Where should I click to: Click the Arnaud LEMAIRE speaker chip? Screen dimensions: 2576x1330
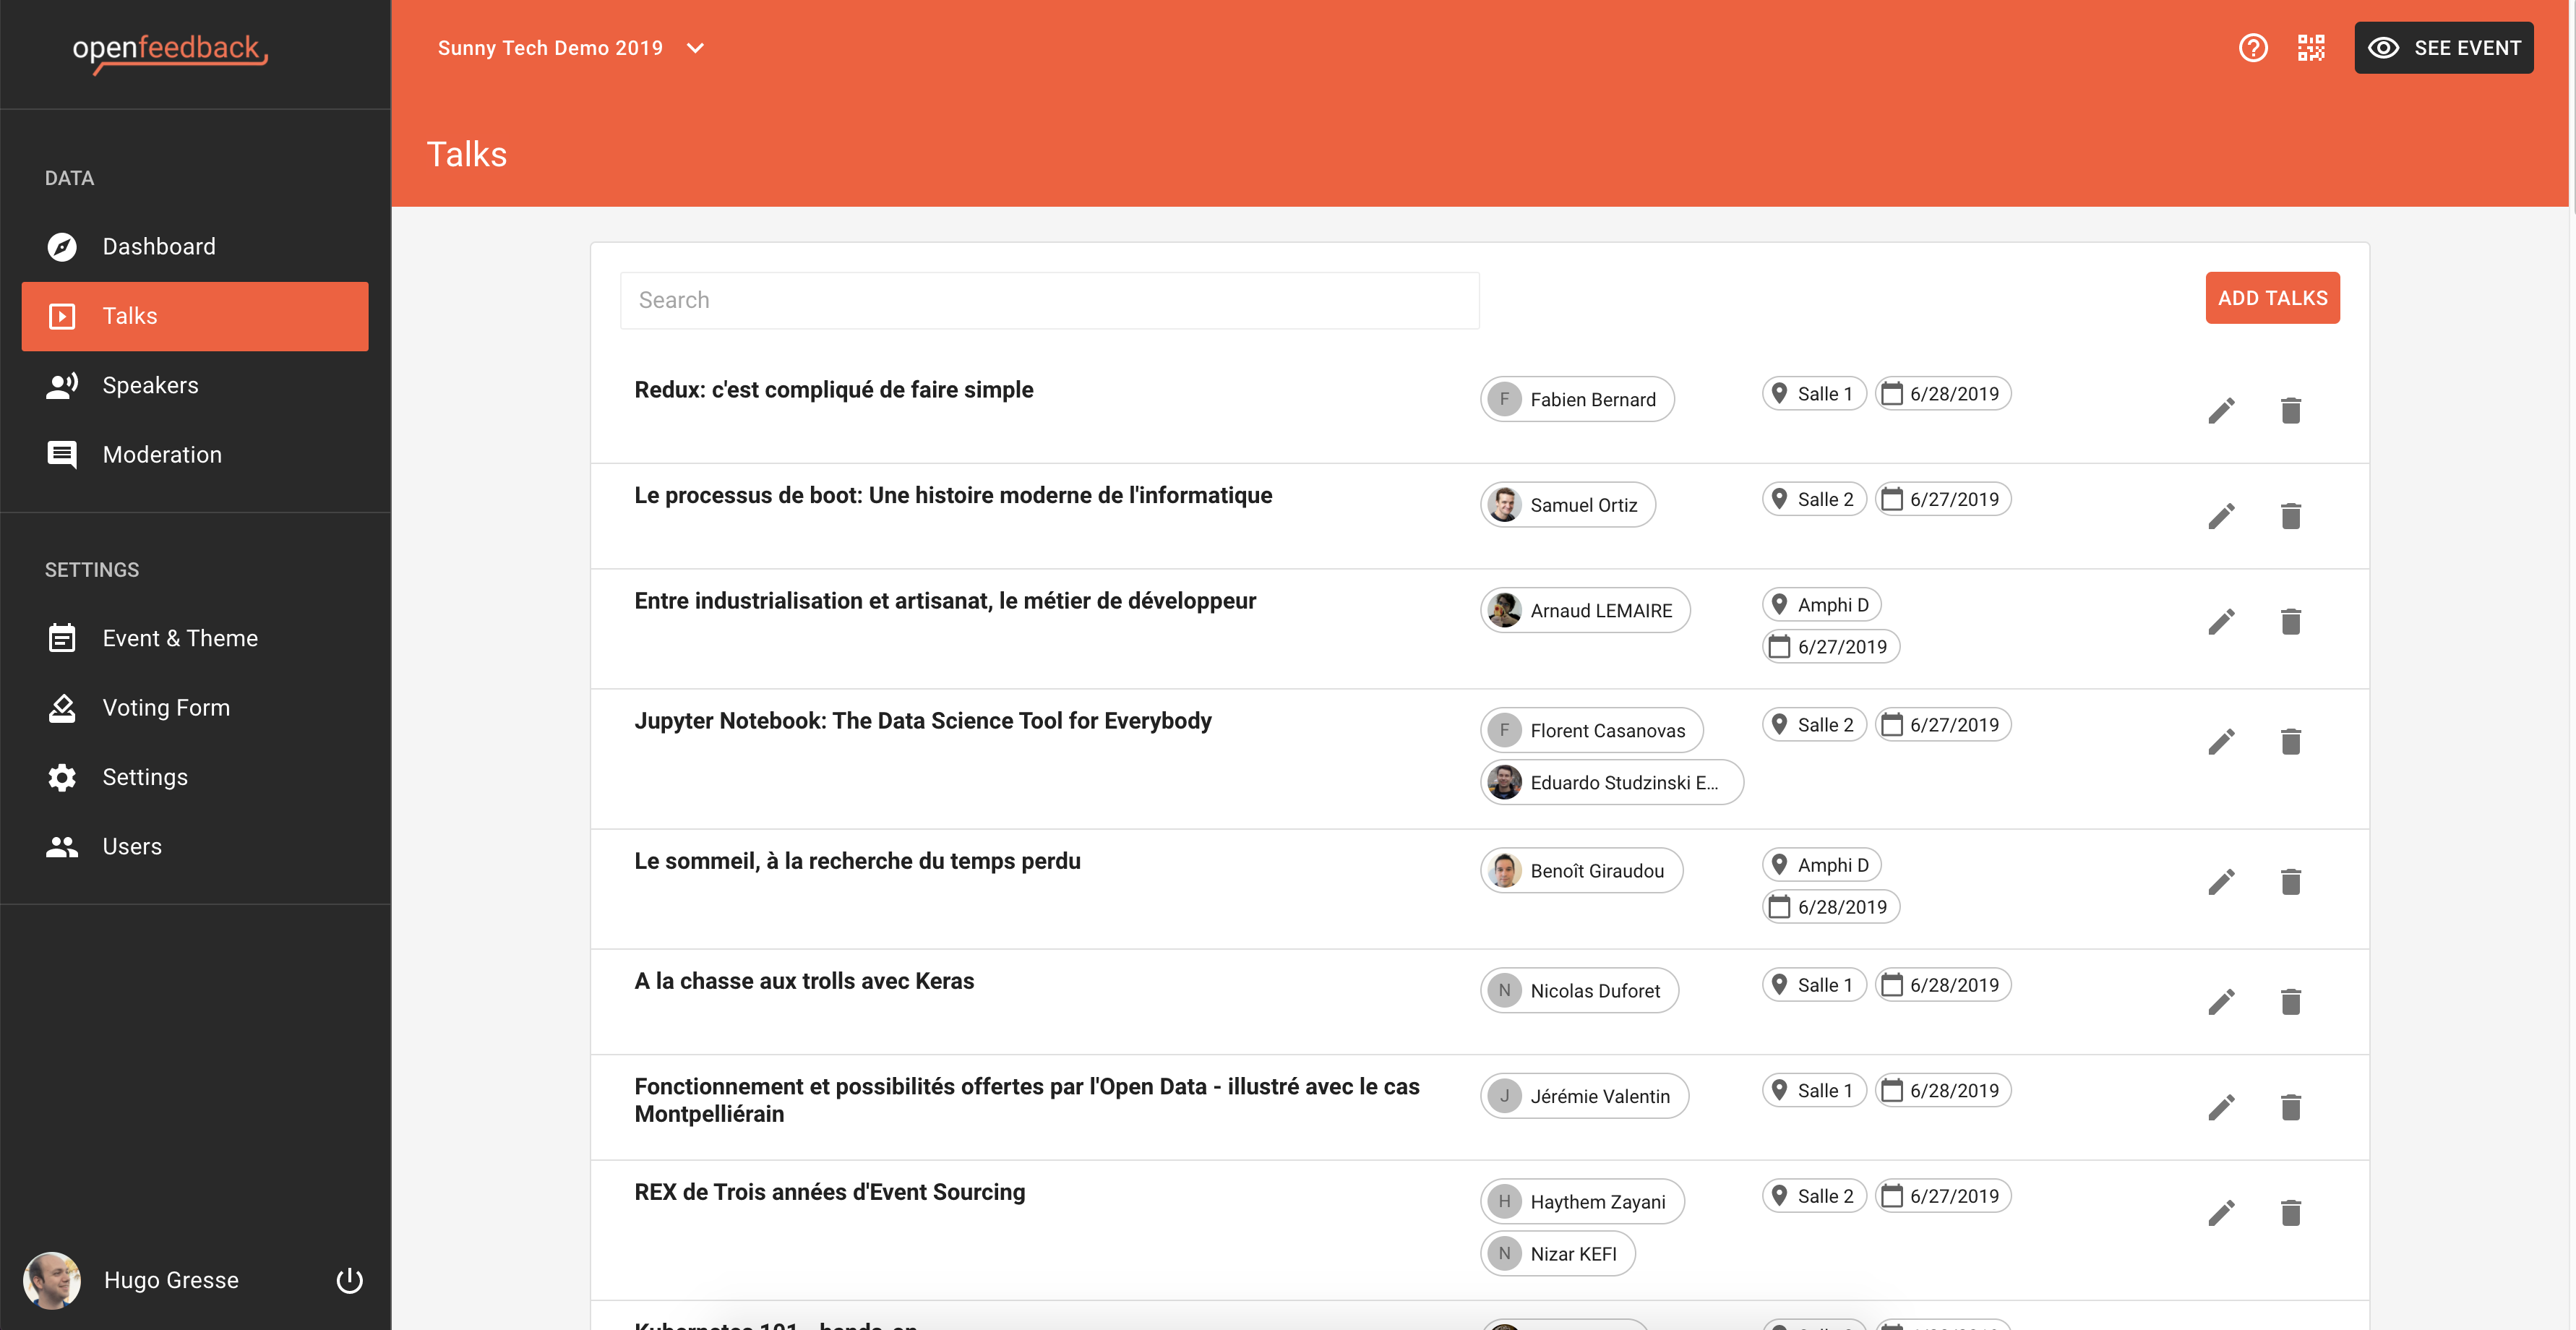(1585, 610)
